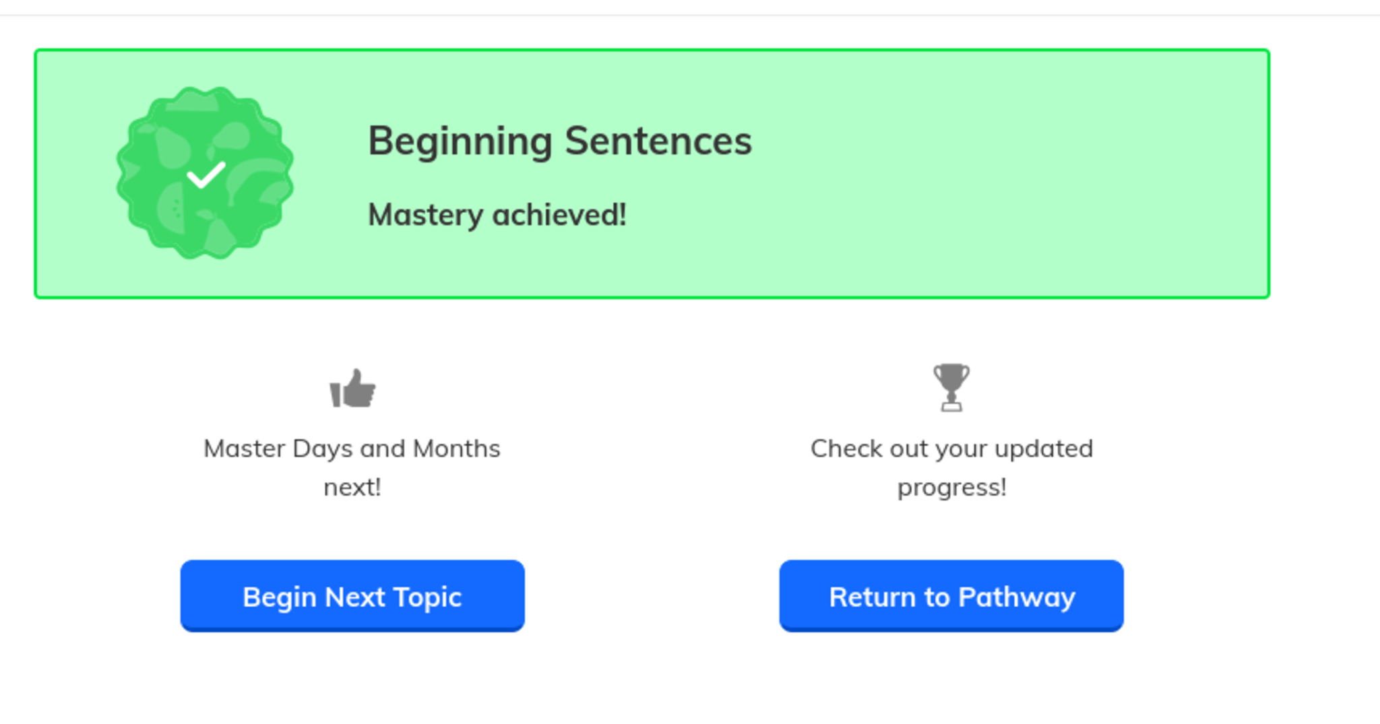Viewport: 1380px width, 724px height.
Task: Click the base of the trophy icon
Action: coord(951,406)
